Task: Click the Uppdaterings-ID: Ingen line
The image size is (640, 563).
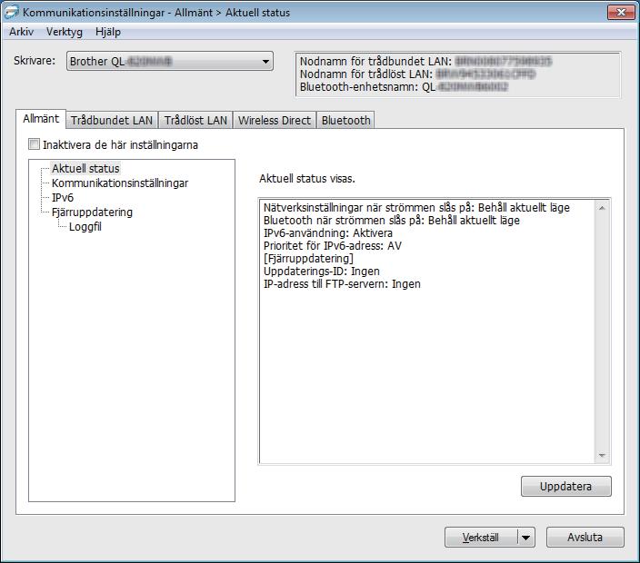Action: [321, 272]
